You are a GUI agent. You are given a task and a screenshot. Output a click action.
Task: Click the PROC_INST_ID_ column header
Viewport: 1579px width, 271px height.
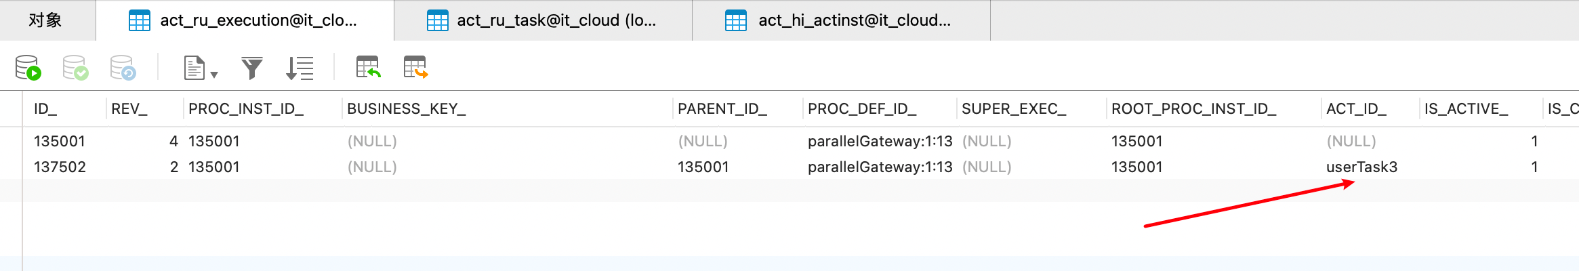[246, 109]
